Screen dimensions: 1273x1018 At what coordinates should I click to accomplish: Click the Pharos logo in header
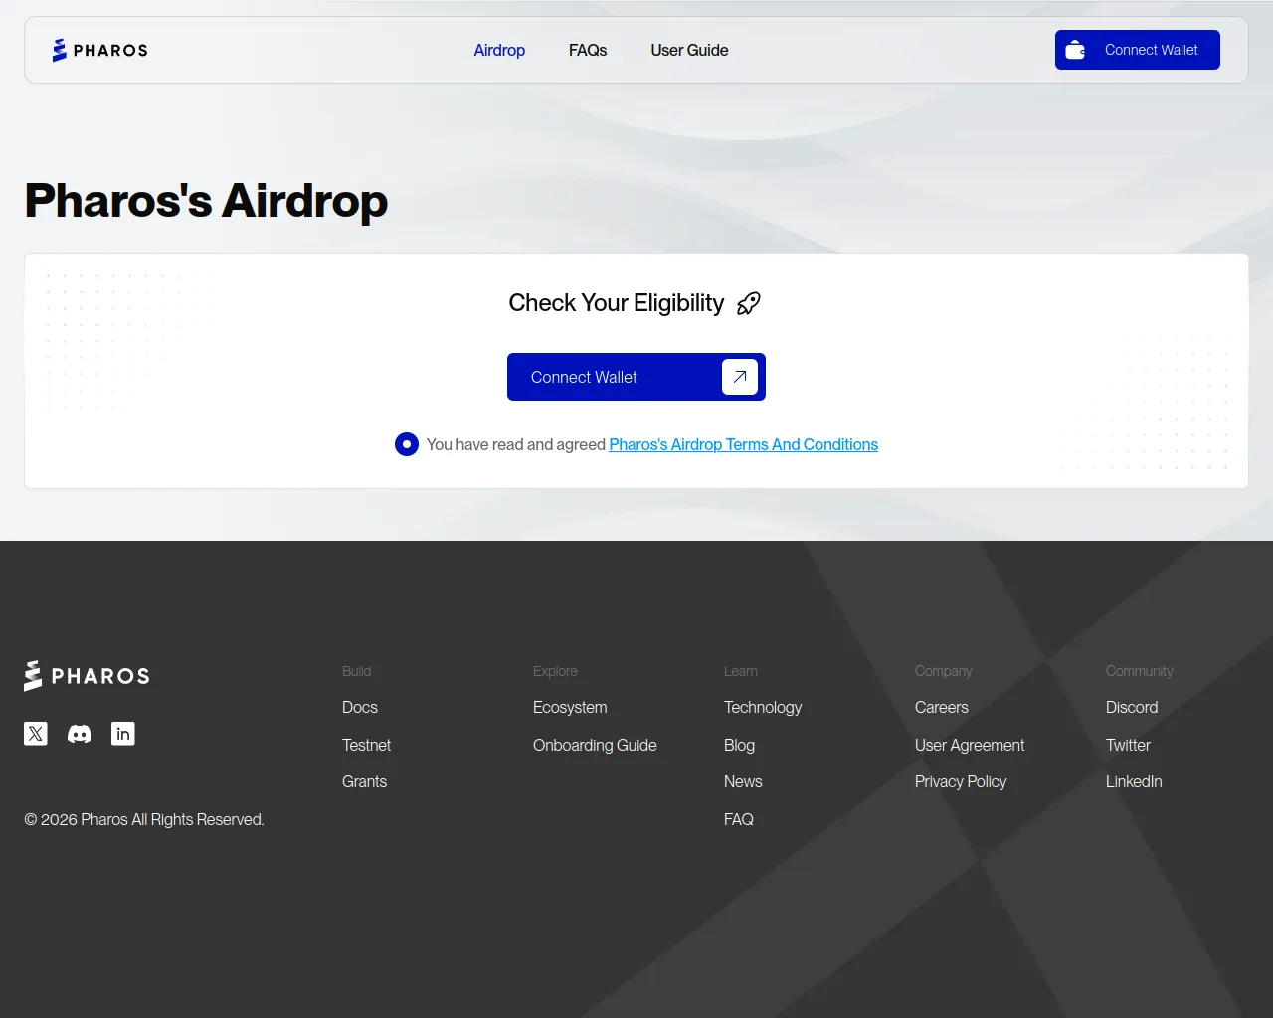pos(99,50)
